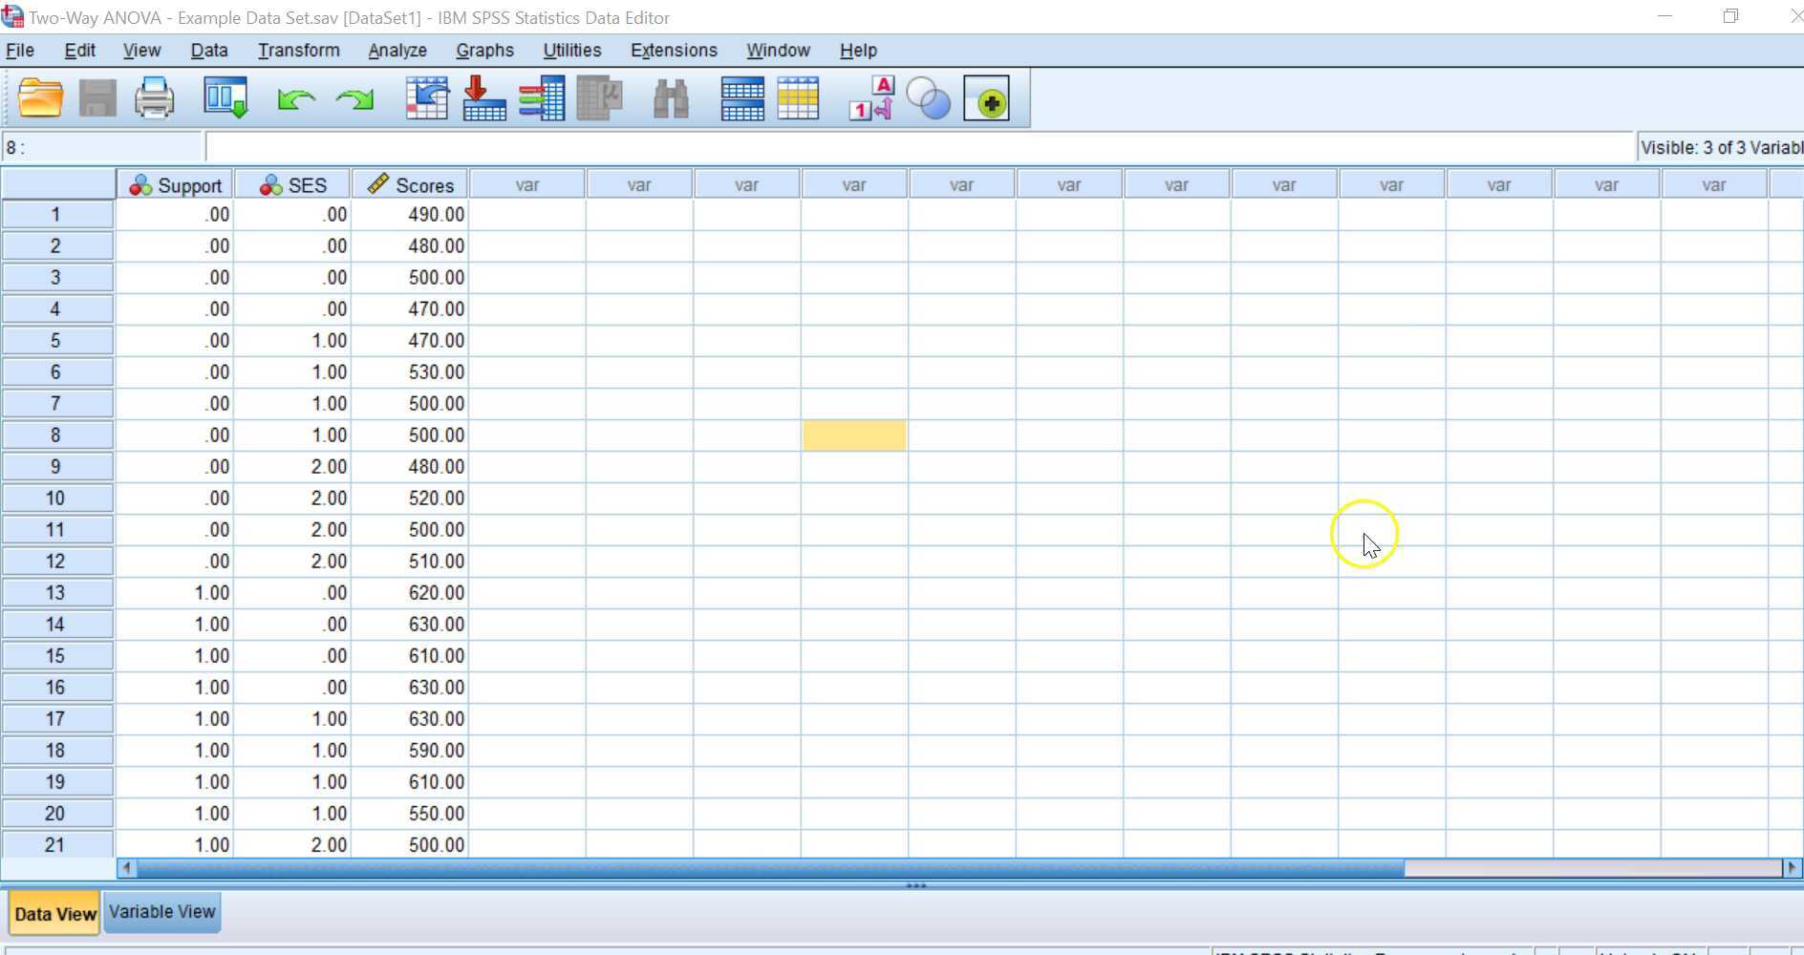Switch to the Variable View tab
Screen dimensions: 1804x955
(x=161, y=911)
